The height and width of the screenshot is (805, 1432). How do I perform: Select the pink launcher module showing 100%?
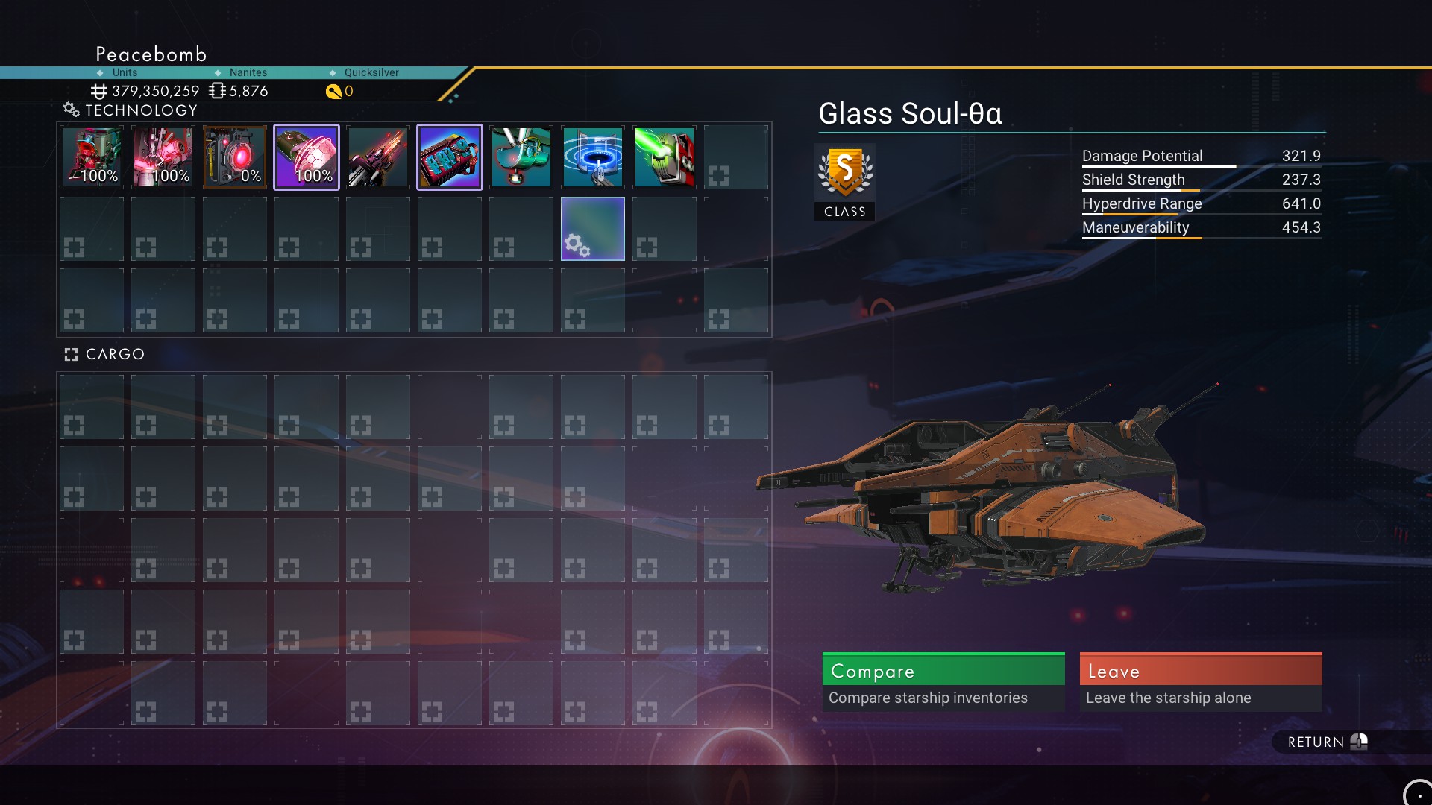163,157
